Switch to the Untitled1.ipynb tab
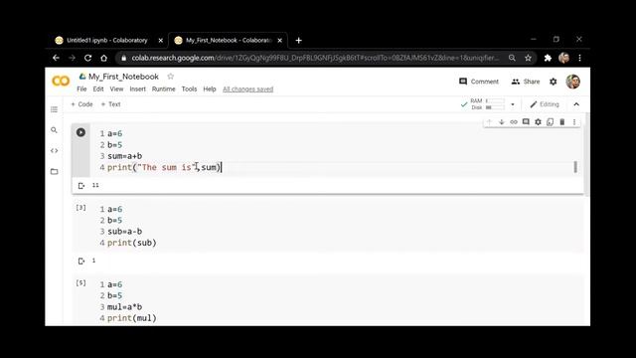This screenshot has height=358, width=636. tap(106, 40)
